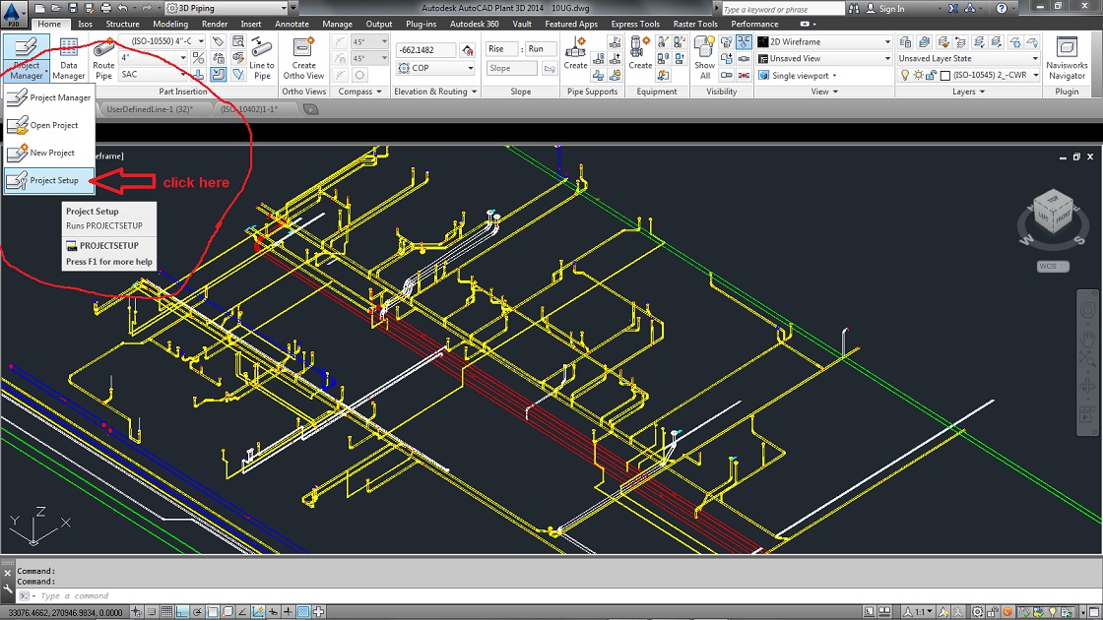1103x620 pixels.
Task: Toggle the layer lightbulb on/off icon
Action: coord(905,75)
